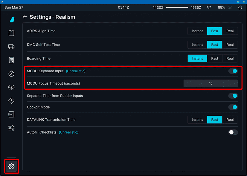Disable MCDU Keyboard Input toggle
Image resolution: width=247 pixels, height=176 pixels.
click(x=233, y=71)
